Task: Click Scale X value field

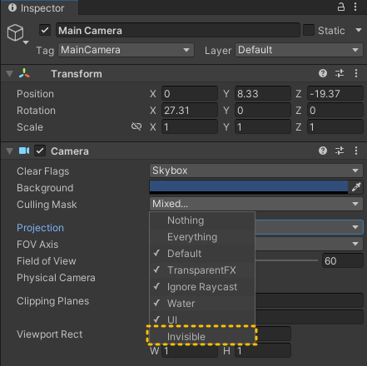Action: click(x=190, y=126)
